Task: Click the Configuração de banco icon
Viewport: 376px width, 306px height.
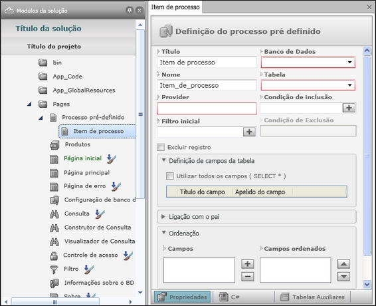Action: tap(54, 200)
